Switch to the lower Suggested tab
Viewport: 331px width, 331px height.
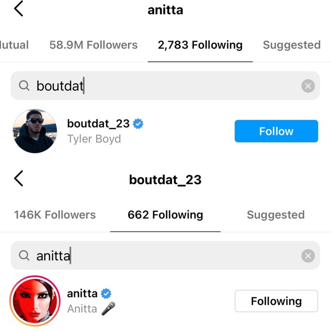pyautogui.click(x=275, y=215)
